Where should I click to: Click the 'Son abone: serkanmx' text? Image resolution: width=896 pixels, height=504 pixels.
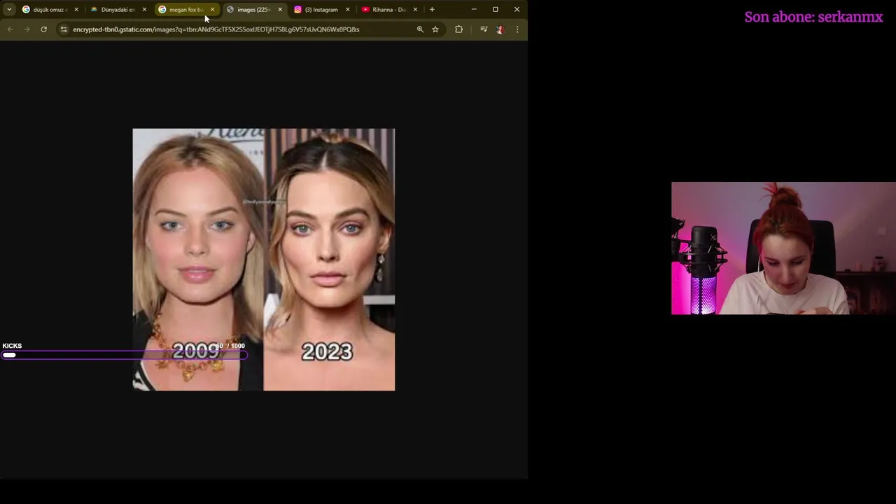(813, 17)
